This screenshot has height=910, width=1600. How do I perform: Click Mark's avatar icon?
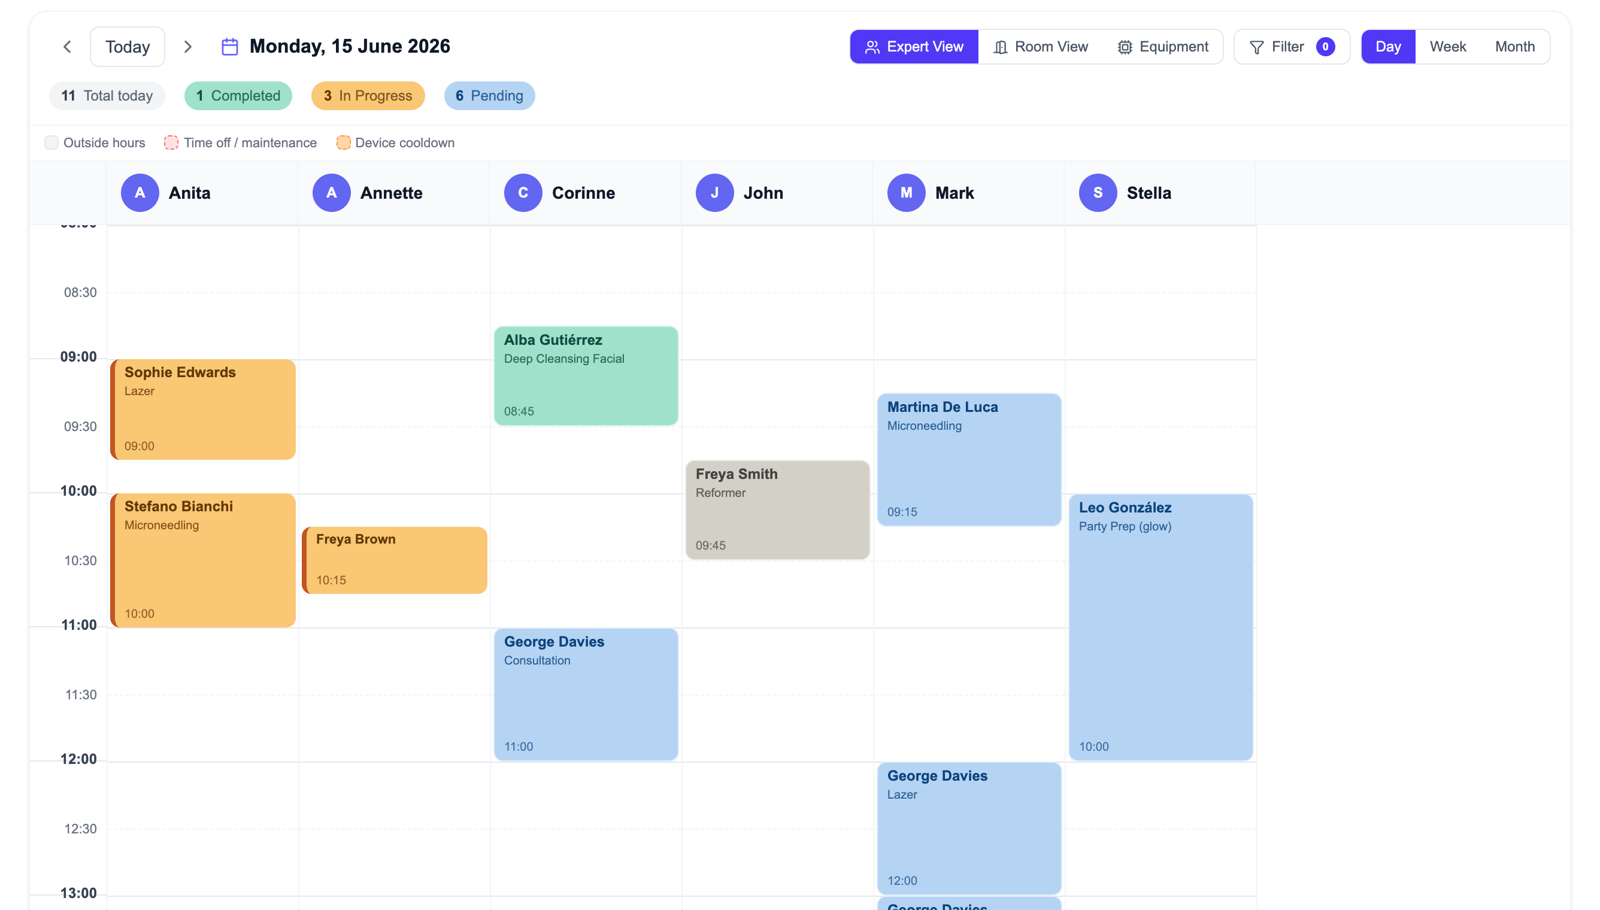(x=906, y=193)
